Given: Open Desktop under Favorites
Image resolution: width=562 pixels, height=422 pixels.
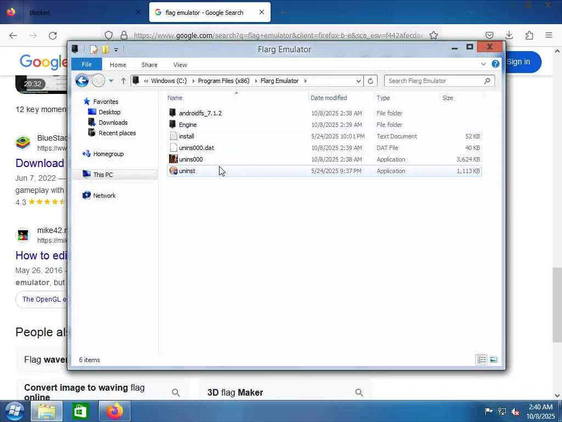Looking at the screenshot, I should pyautogui.click(x=109, y=112).
